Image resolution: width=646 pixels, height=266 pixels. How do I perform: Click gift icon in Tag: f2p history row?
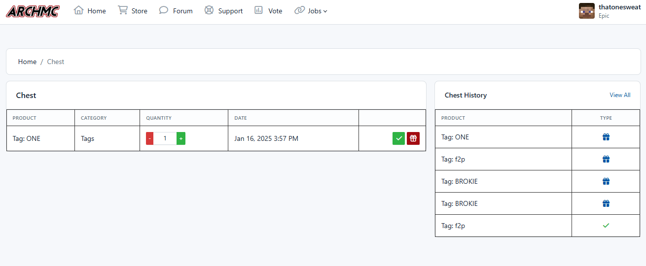point(606,159)
